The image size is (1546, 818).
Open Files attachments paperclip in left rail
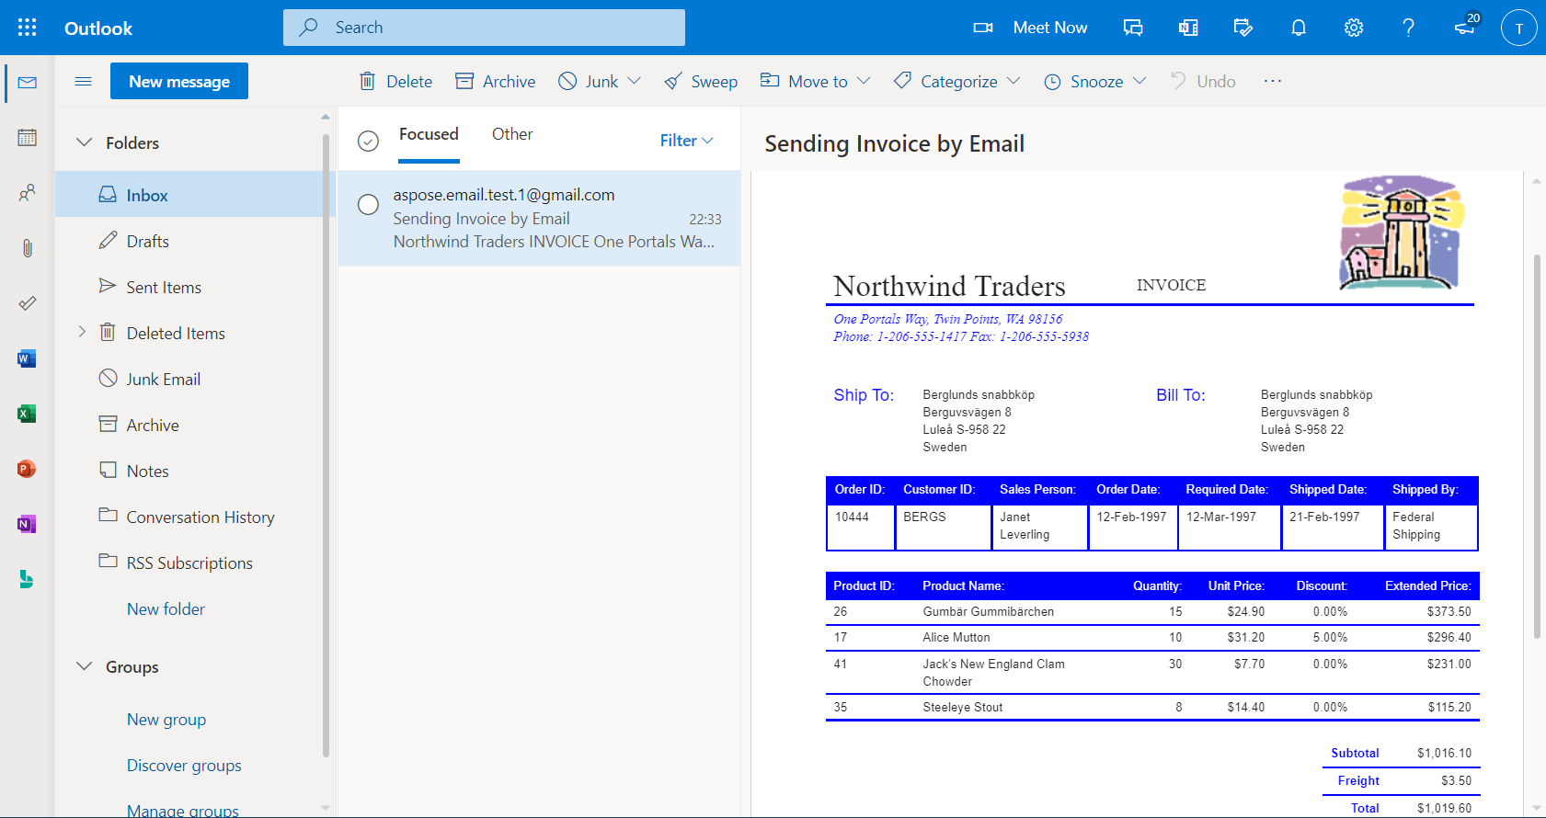(x=28, y=248)
